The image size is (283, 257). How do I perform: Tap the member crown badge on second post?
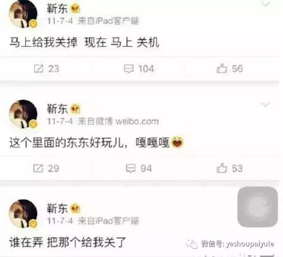coord(75,109)
